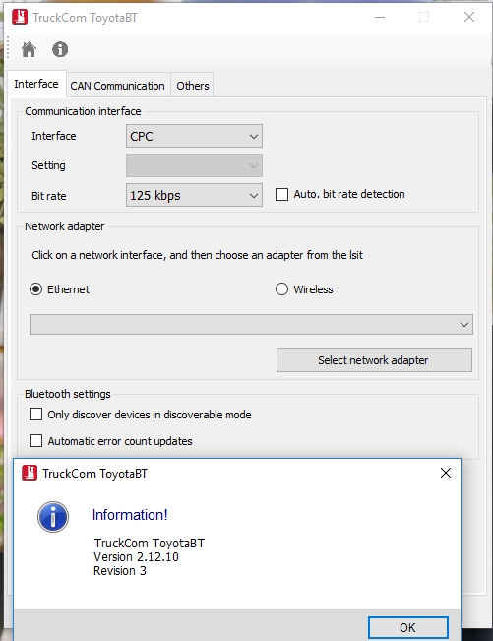Screen dimensions: 493x641
Task: Click the 'Version 2.12.10' text
Action: 136,556
